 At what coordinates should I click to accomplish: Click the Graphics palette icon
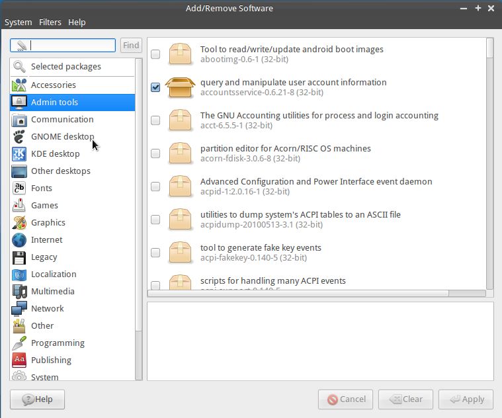coord(19,223)
